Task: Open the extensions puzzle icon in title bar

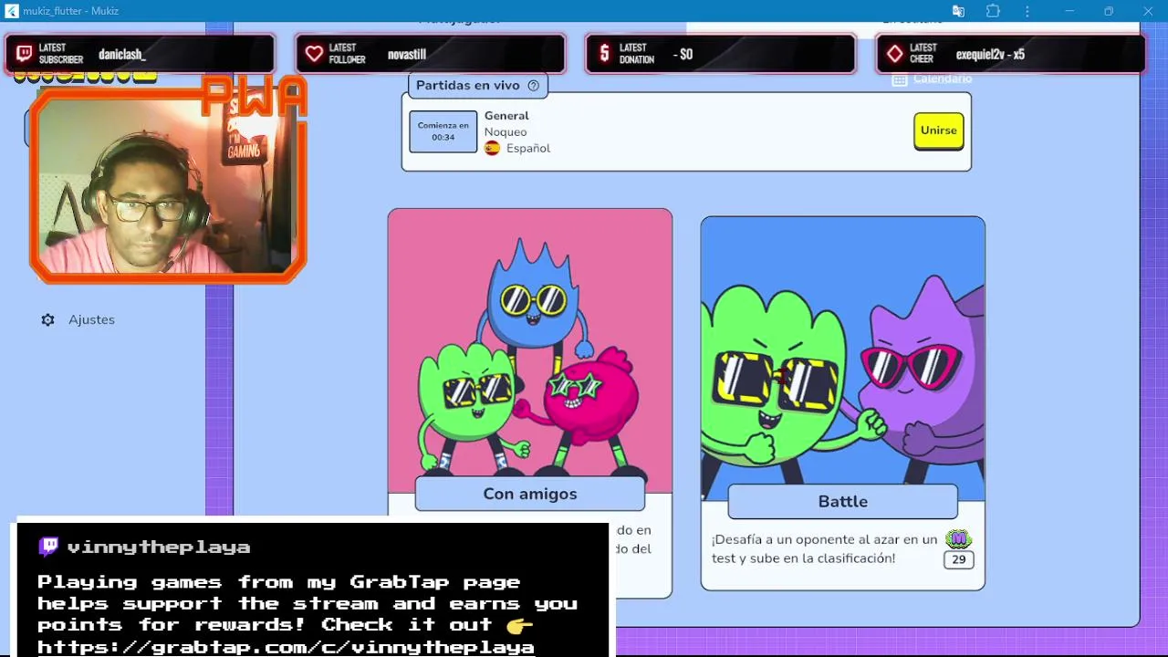Action: click(993, 11)
